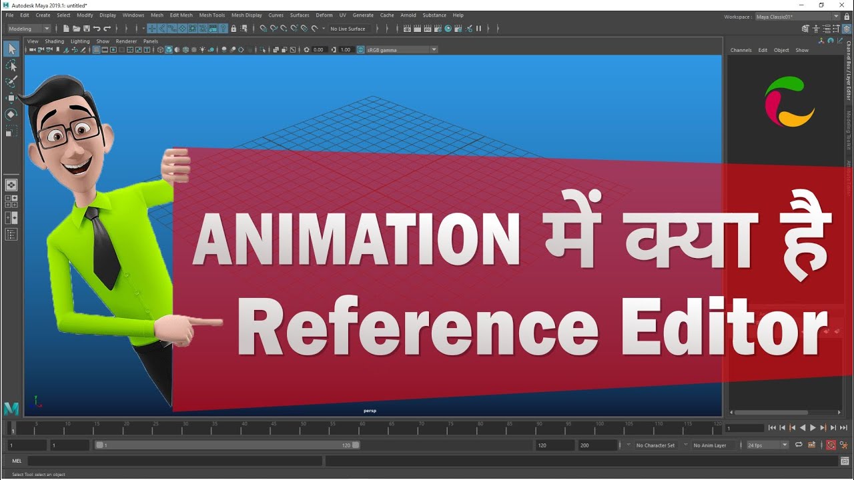Activate the Move tool in toolbox
The height and width of the screenshot is (480, 854).
[11, 98]
